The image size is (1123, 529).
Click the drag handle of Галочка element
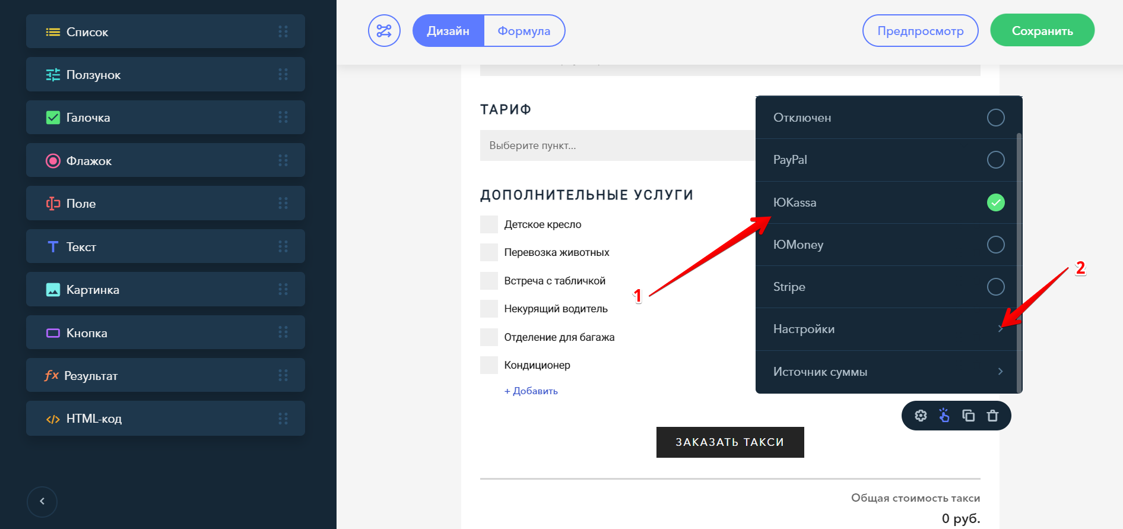click(x=283, y=117)
